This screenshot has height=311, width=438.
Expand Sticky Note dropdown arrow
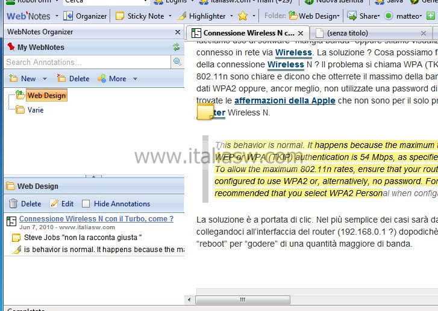(170, 16)
